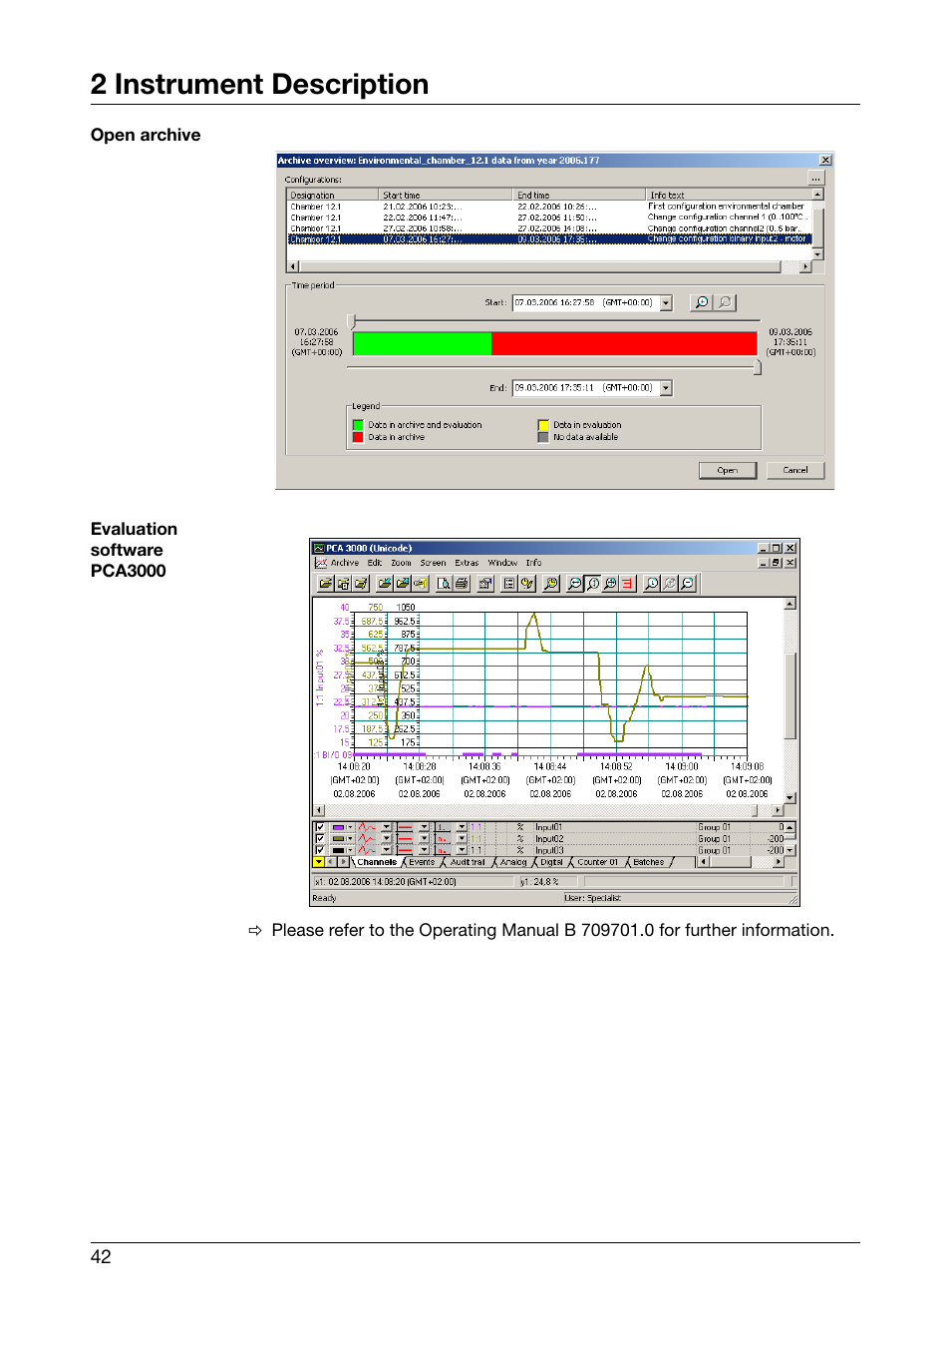
Task: Click configurations list horizontal scrollbar right arrow
Action: pos(805,266)
